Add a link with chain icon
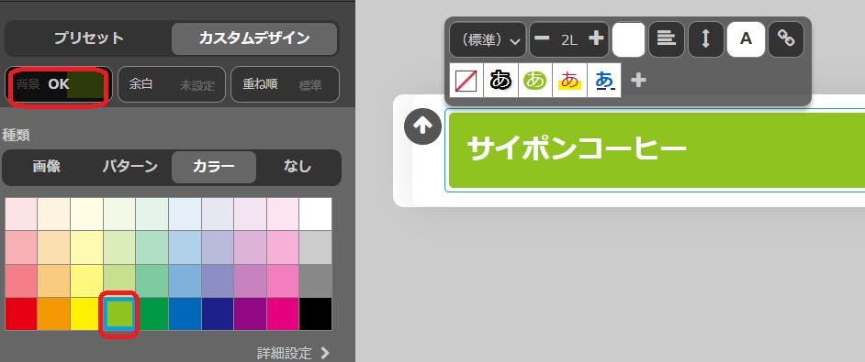 coord(785,39)
